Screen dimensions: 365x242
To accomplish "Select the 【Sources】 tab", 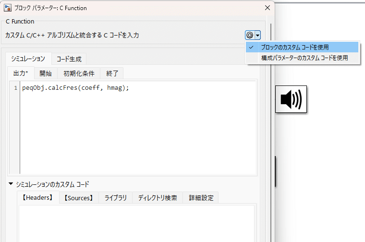I will 79,198.
